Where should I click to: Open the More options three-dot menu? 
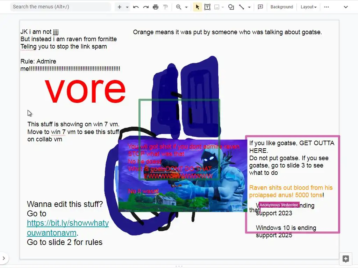(327, 7)
